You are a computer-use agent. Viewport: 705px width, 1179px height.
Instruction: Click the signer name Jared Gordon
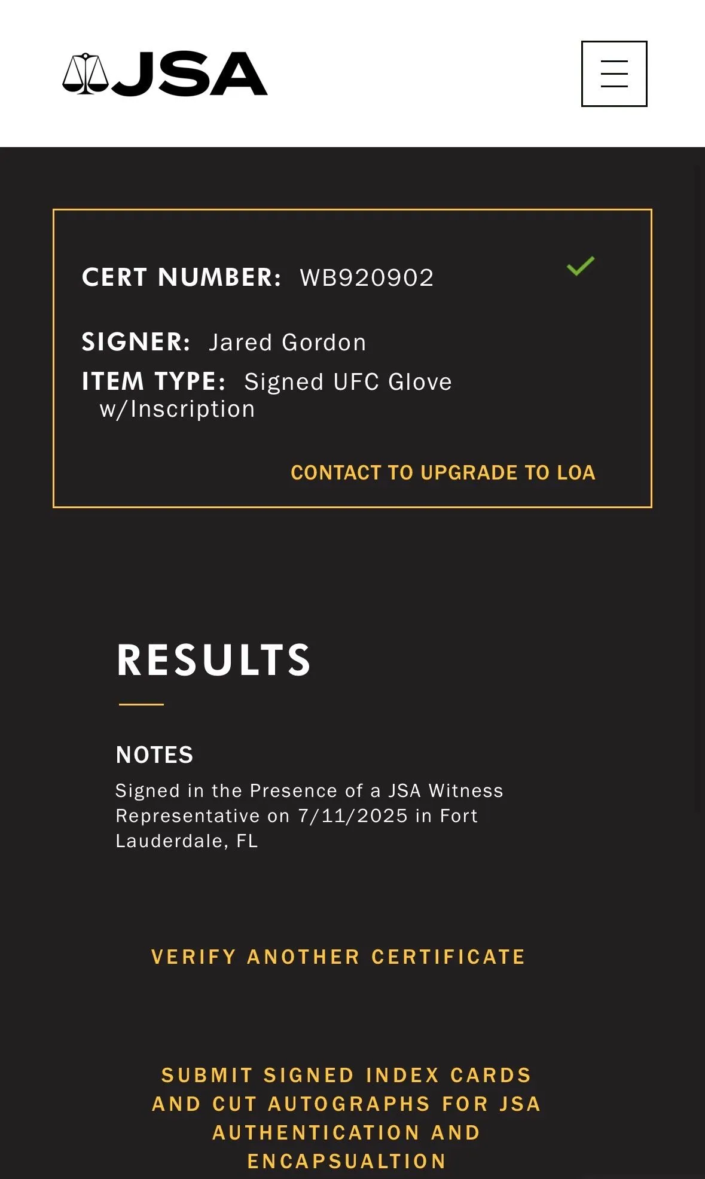point(288,343)
